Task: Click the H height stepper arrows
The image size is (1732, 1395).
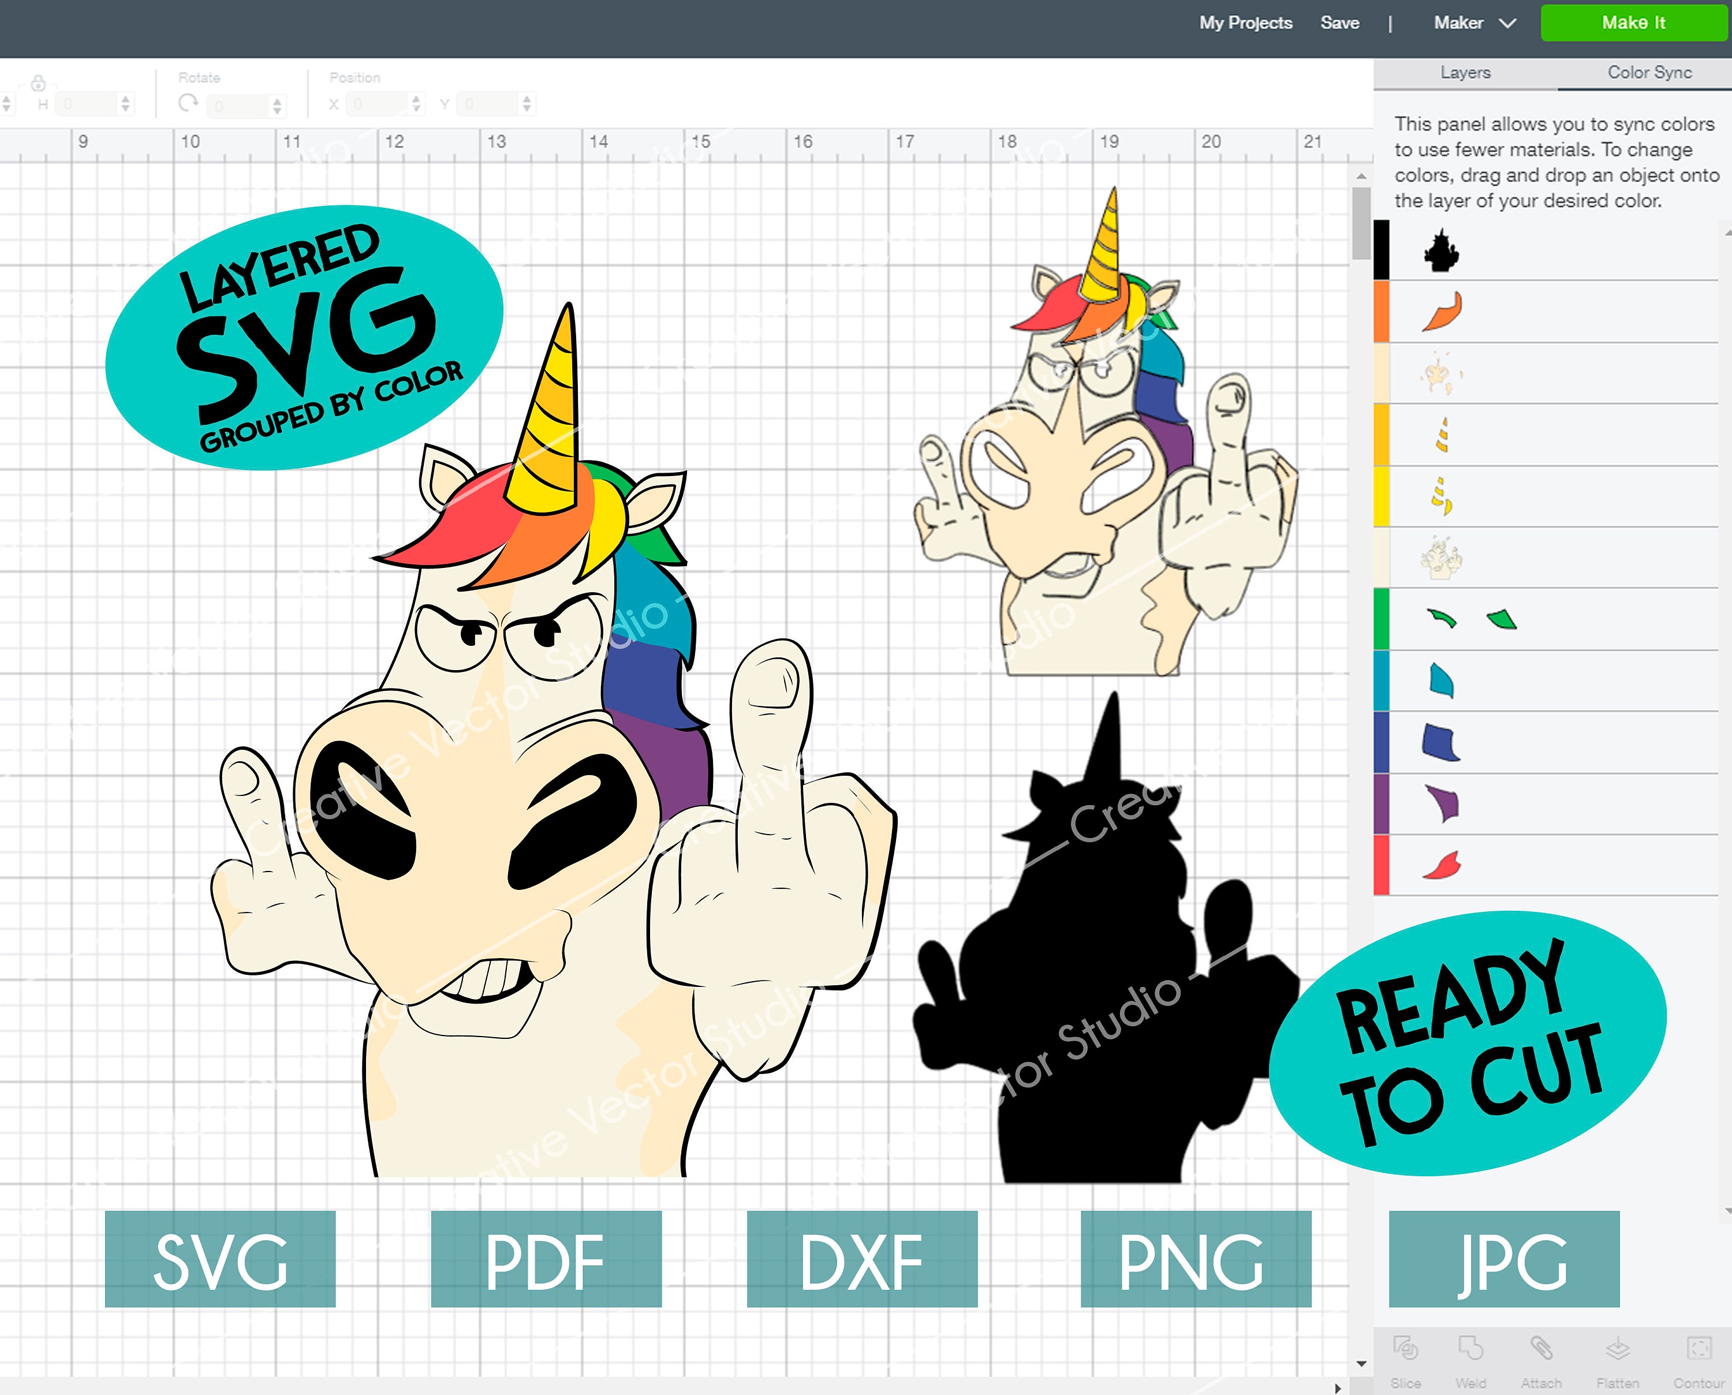Action: (125, 104)
